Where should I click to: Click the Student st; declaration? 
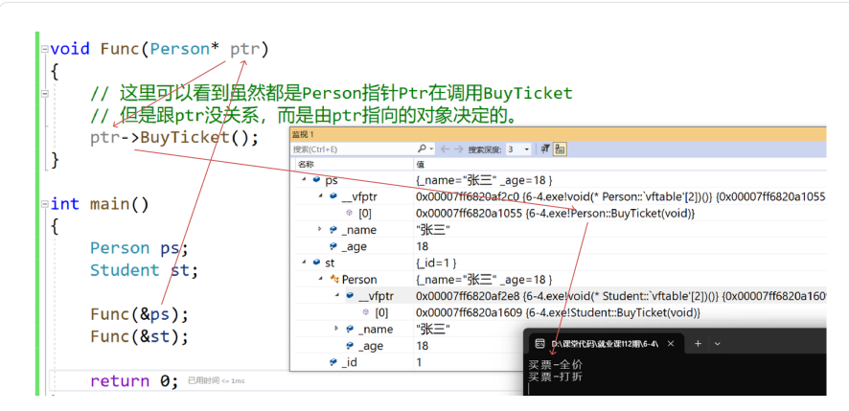pos(144,270)
